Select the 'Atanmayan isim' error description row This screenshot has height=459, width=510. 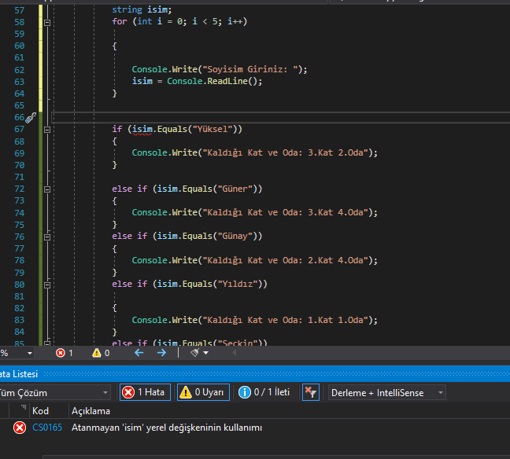pos(167,428)
